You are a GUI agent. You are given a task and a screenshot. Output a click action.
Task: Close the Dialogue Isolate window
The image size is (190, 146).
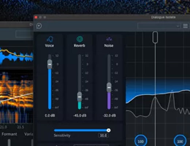click(x=36, y=17)
